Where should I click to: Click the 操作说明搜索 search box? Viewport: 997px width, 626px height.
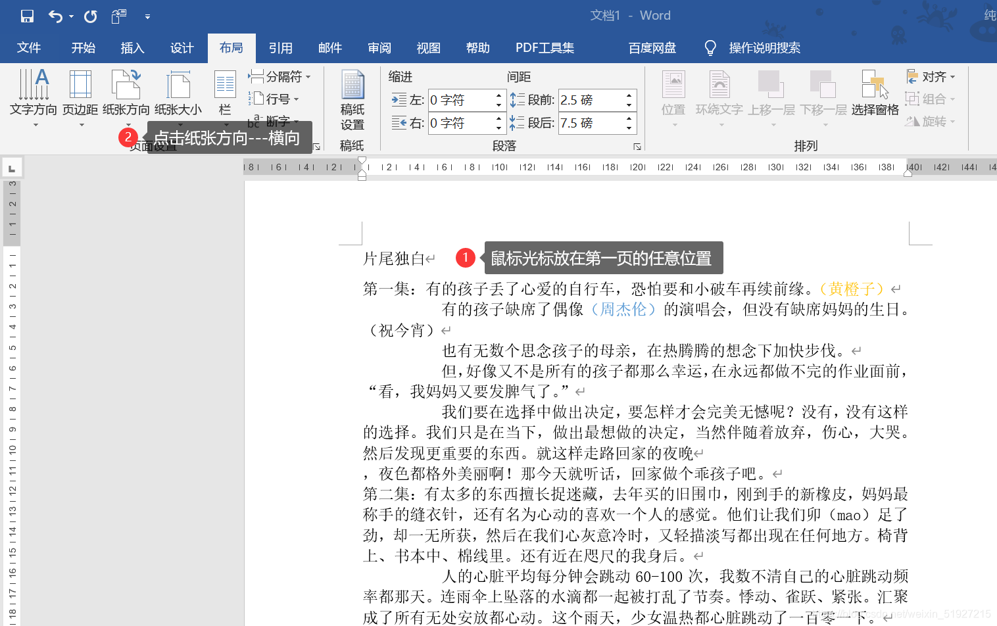tap(765, 48)
